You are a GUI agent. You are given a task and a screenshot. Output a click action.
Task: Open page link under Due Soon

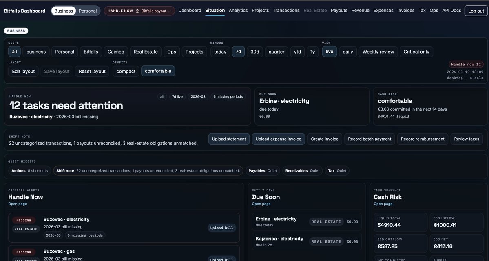(x=261, y=204)
